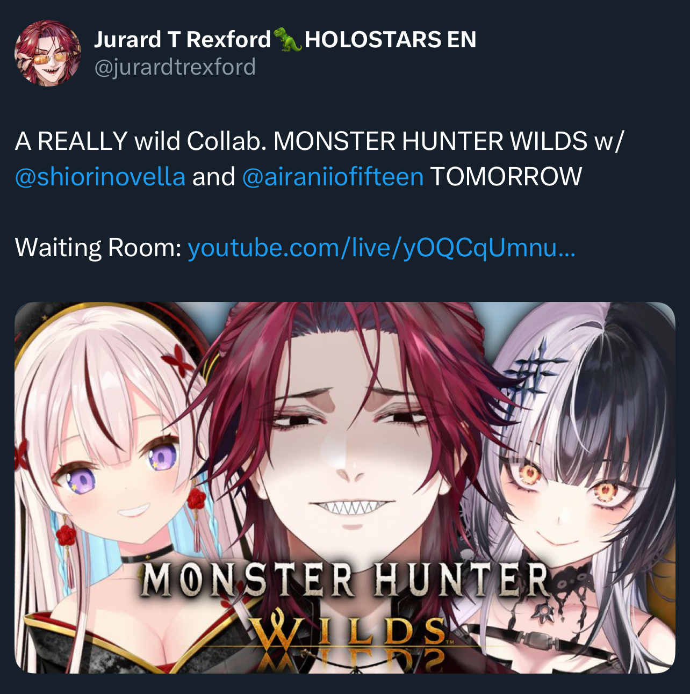Open the @jurardtrexford handle
The height and width of the screenshot is (694, 690).
(175, 68)
